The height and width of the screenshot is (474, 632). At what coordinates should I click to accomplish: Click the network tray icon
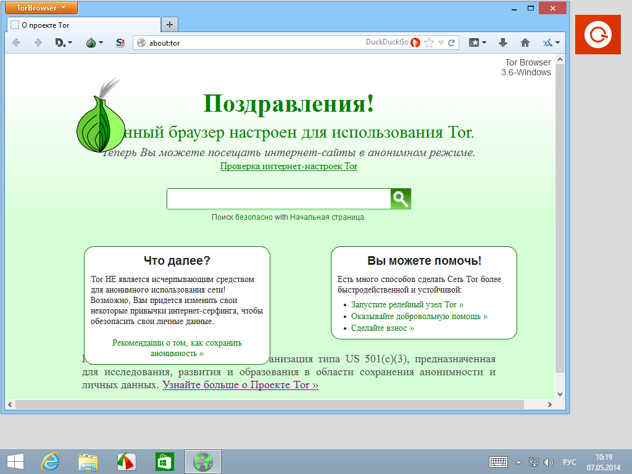534,462
